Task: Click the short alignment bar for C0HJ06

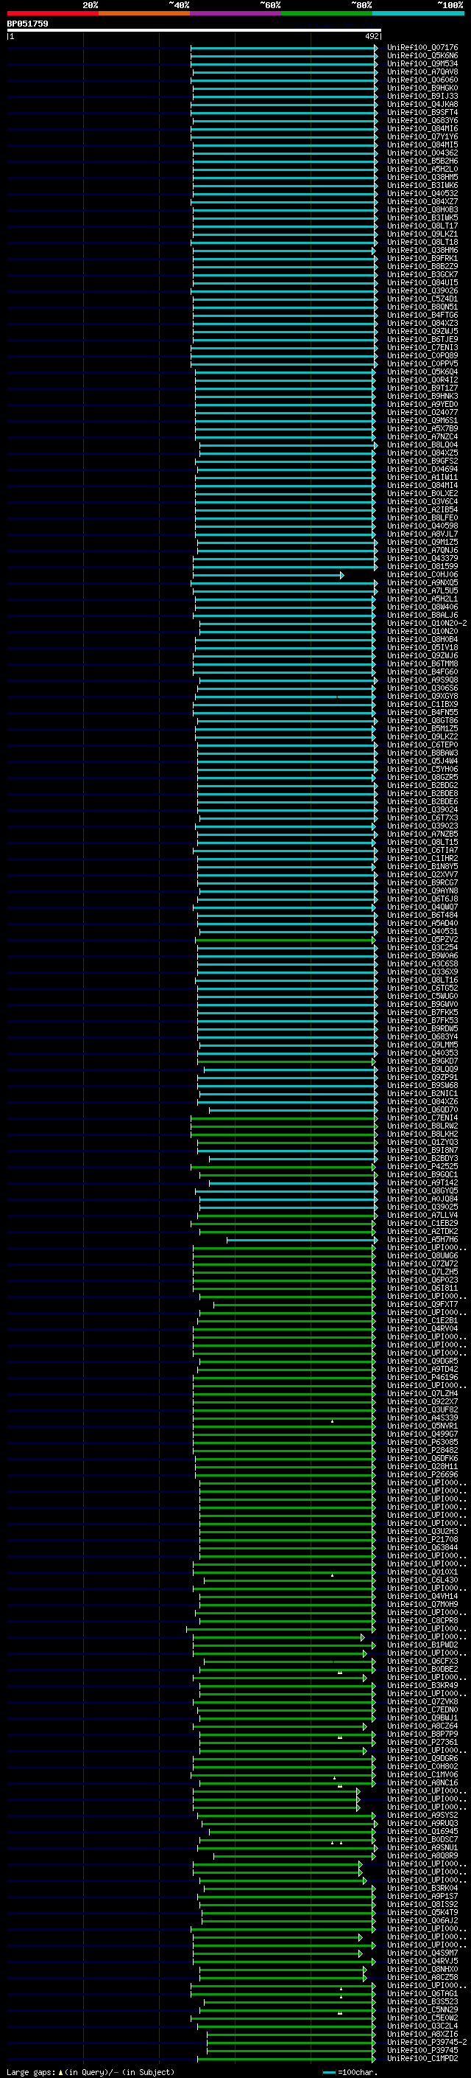Action: [x=267, y=575]
